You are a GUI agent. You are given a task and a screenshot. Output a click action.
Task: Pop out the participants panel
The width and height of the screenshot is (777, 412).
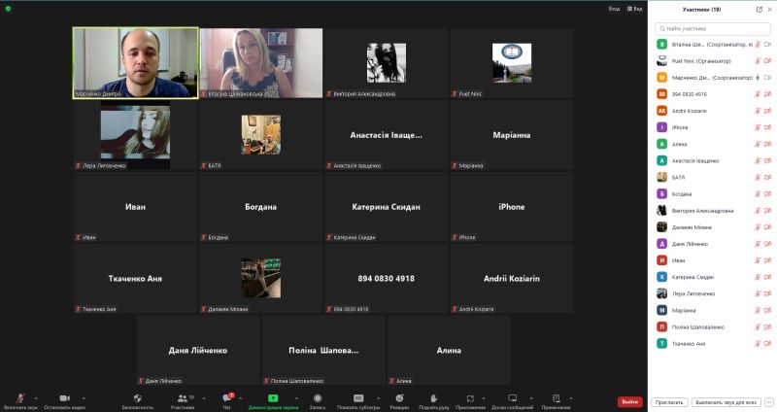coord(759,9)
